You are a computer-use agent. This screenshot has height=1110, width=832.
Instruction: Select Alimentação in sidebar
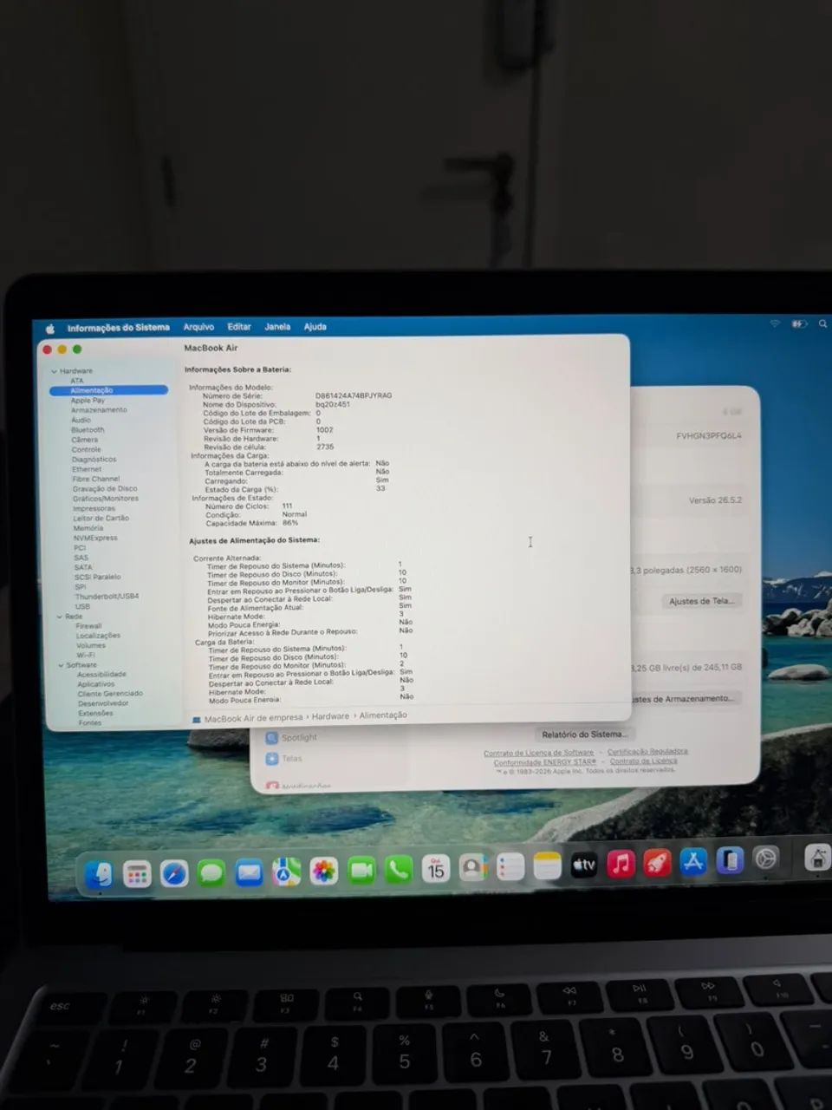pos(109,390)
